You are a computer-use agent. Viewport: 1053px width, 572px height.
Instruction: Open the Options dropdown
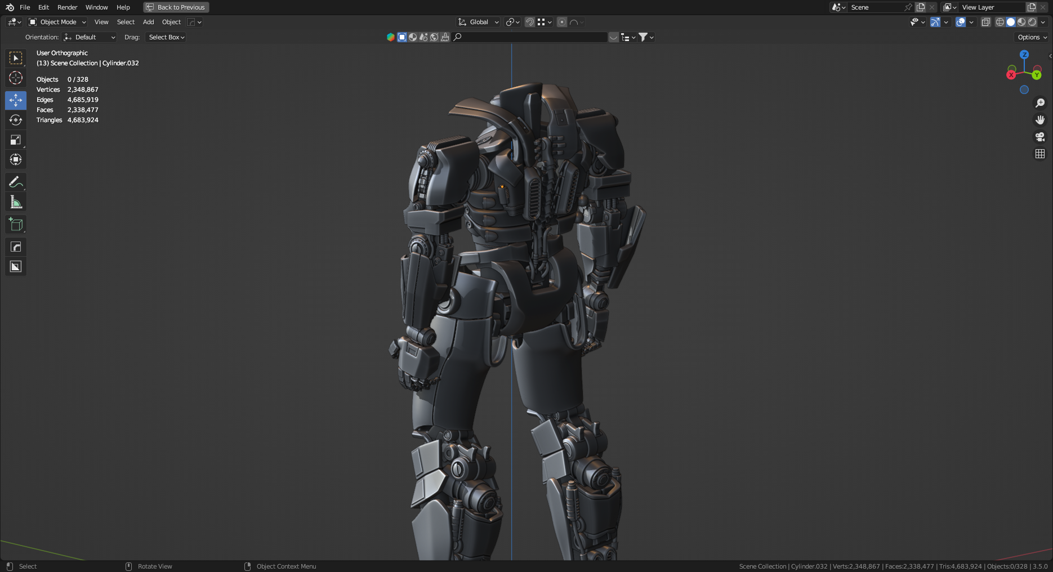[1032, 37]
